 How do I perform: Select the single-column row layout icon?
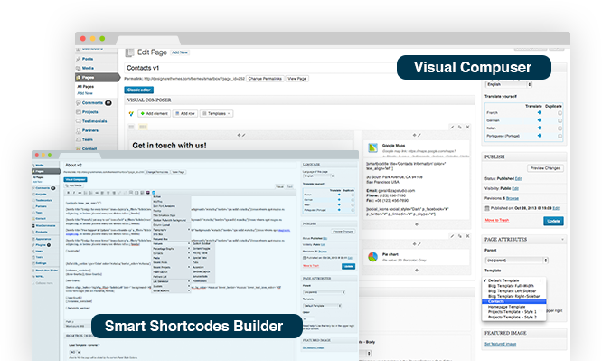[131, 127]
